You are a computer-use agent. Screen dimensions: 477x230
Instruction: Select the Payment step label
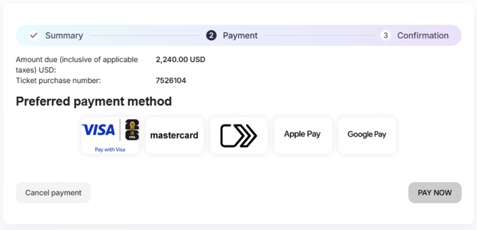[240, 36]
